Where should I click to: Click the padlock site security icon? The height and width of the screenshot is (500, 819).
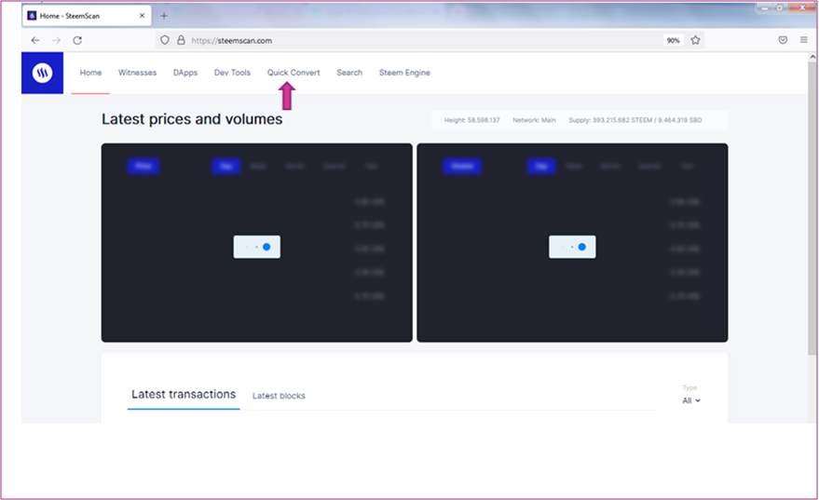181,40
